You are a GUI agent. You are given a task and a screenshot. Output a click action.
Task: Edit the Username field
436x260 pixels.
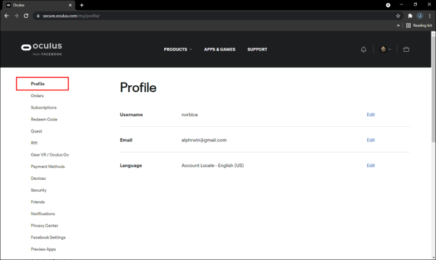[x=371, y=114]
